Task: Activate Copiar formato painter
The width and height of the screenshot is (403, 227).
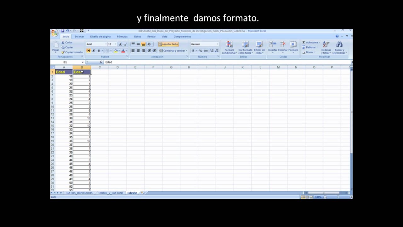Action: click(72, 52)
